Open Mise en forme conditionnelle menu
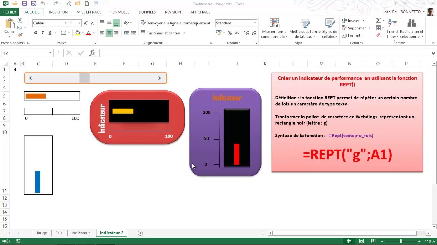The width and height of the screenshot is (437, 245). (274, 28)
